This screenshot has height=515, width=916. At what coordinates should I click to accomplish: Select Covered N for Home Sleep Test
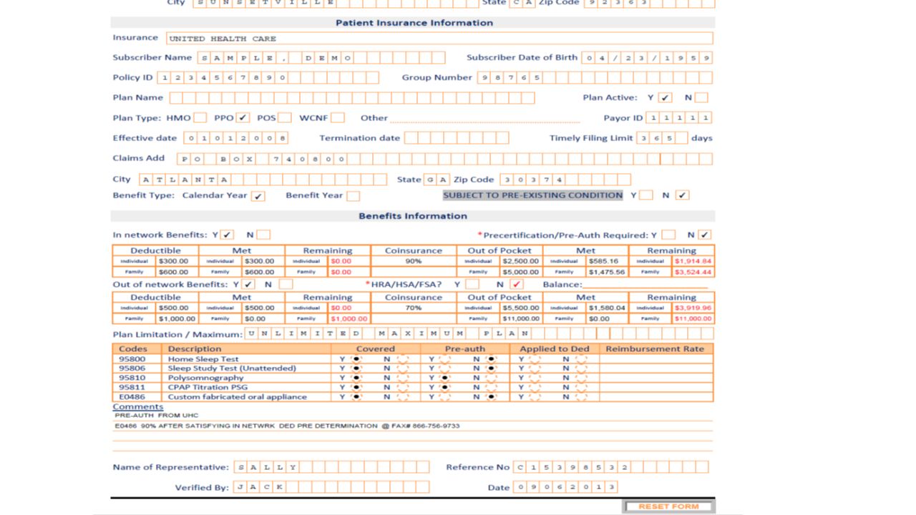click(x=402, y=359)
